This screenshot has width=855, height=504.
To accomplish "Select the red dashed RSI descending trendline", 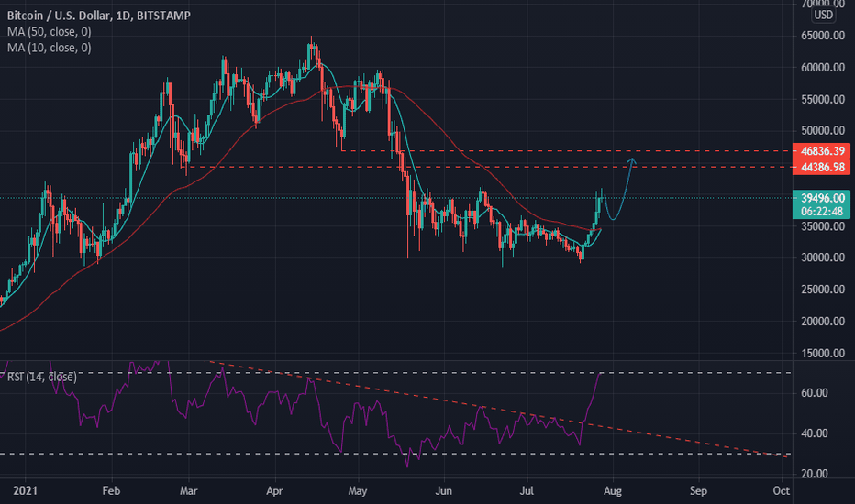I will pyautogui.click(x=499, y=409).
